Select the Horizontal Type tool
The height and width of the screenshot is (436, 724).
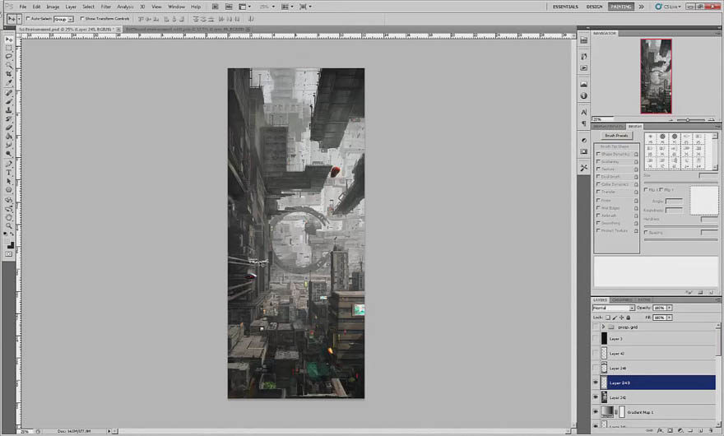tap(9, 172)
